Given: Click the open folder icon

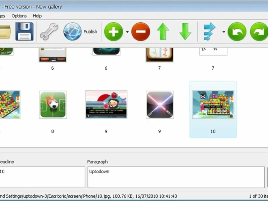Looking at the screenshot, I should [5, 32].
